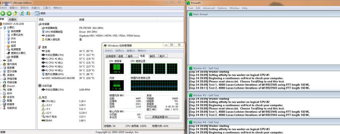The height and width of the screenshot is (134, 340).
Task: Select the WDC WD6400AAKS-08A7B0 row
Action: coord(69,78)
